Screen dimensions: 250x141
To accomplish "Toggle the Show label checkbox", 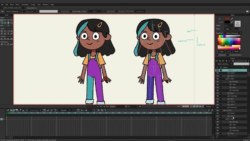I will (x=105, y=11).
